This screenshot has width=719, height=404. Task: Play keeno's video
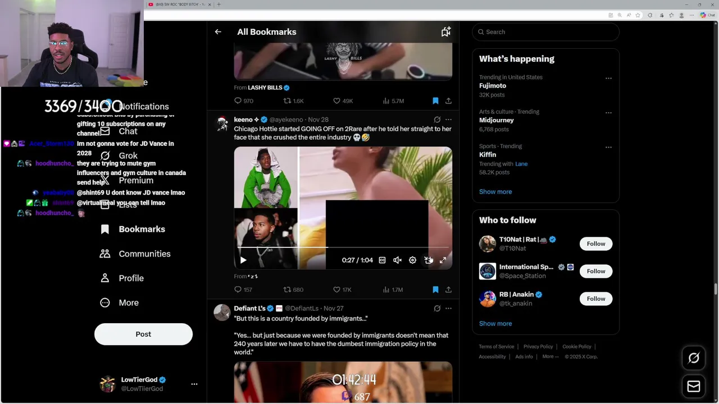(243, 260)
